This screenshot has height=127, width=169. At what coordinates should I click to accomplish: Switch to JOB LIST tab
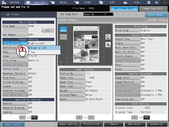tap(36, 2)
